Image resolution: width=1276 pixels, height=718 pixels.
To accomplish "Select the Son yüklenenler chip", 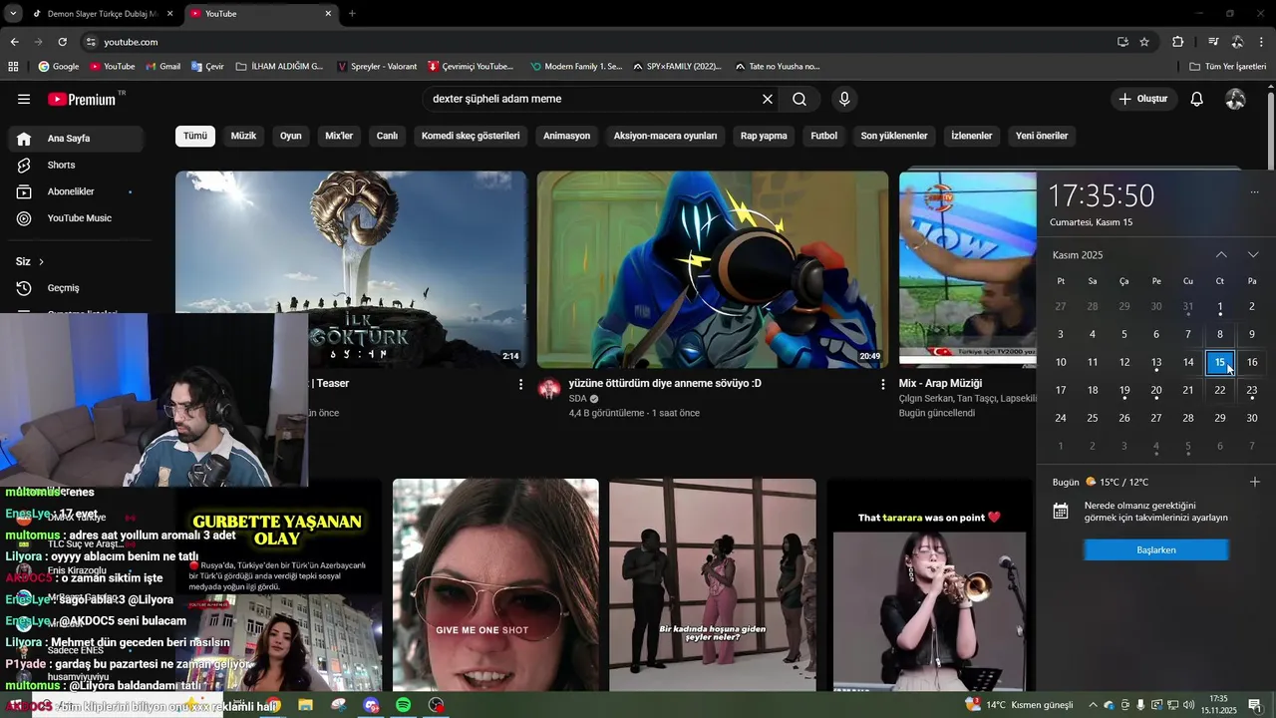I will [894, 136].
